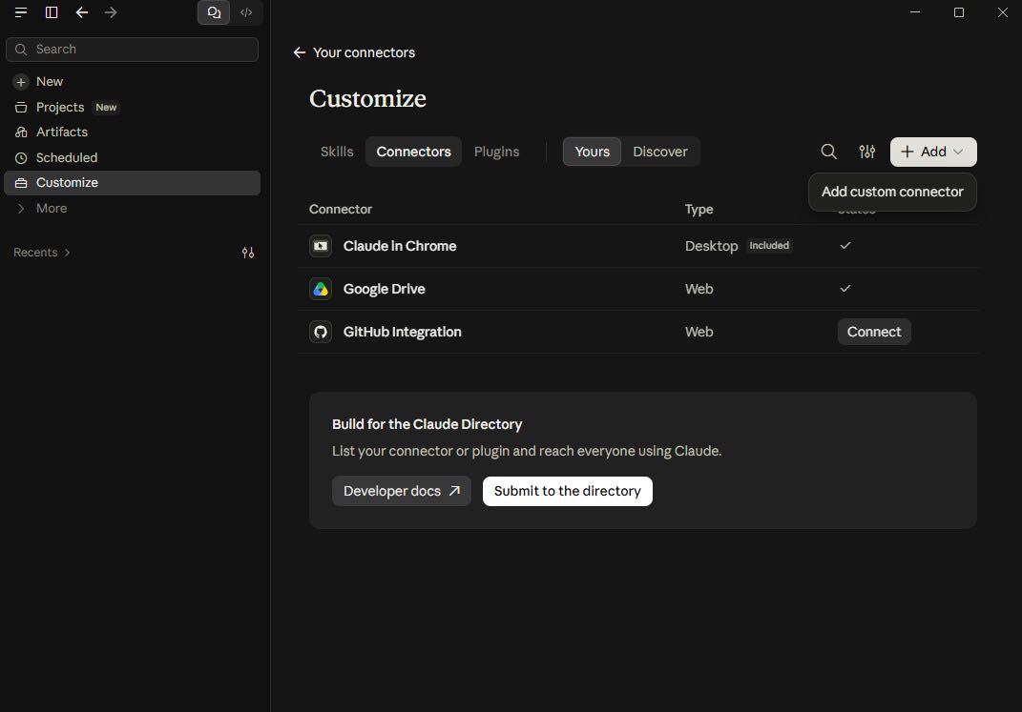Click the Connector column header
Image resolution: width=1022 pixels, height=712 pixels.
point(341,210)
